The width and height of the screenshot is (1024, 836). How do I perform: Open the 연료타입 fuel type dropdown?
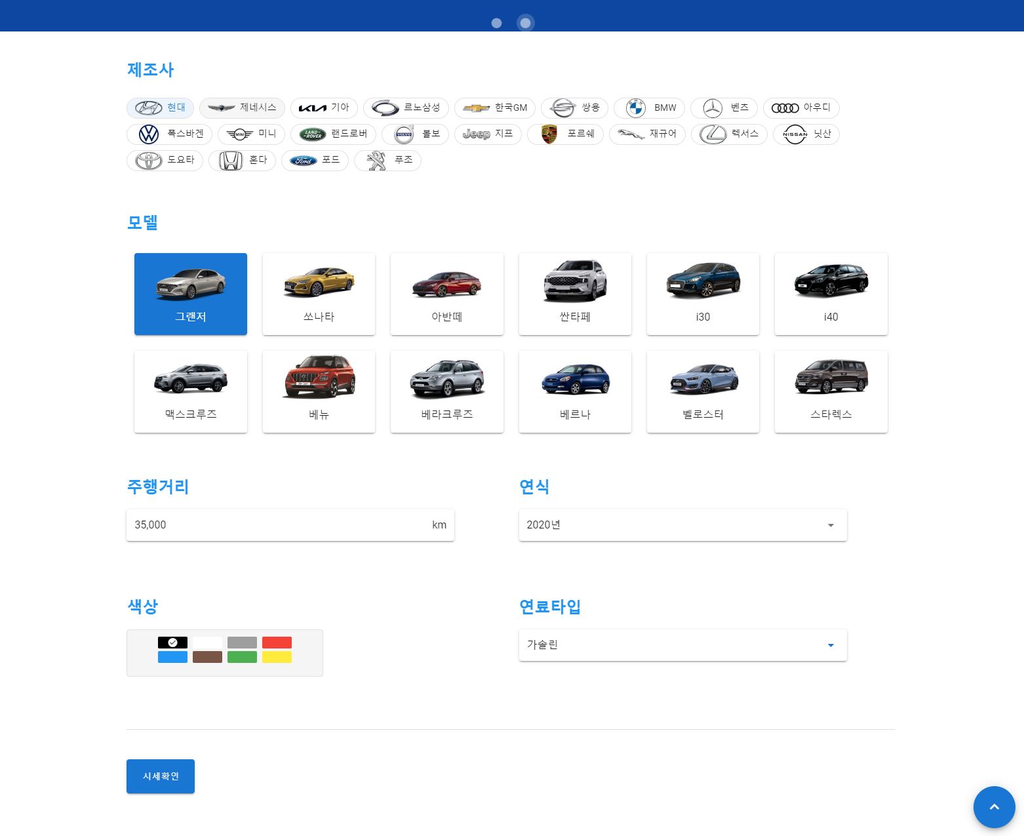pos(682,645)
